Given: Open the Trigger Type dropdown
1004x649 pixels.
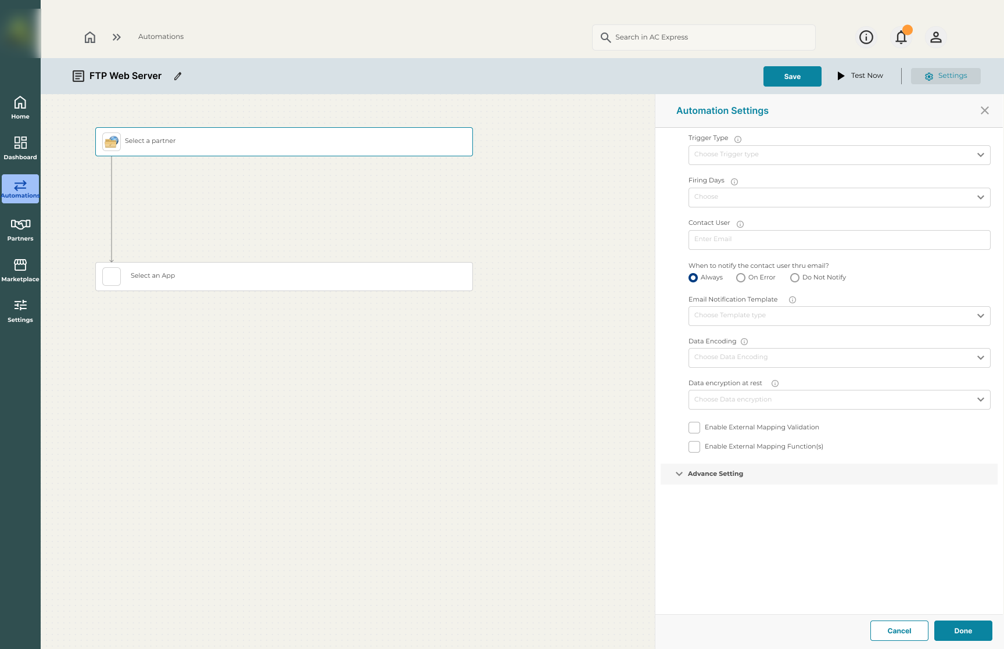Looking at the screenshot, I should click(x=839, y=155).
